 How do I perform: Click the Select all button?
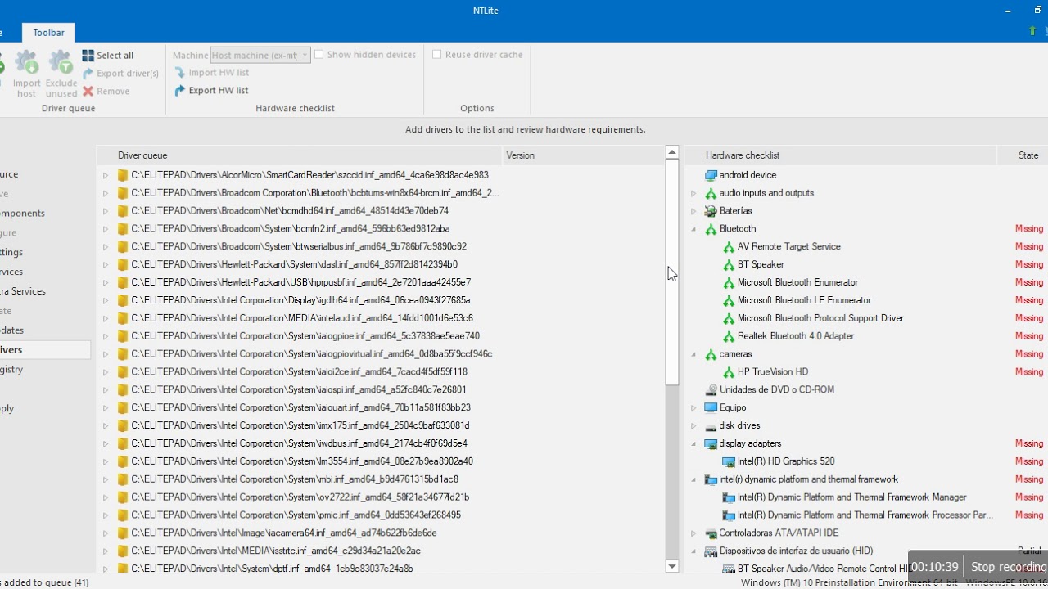[108, 56]
